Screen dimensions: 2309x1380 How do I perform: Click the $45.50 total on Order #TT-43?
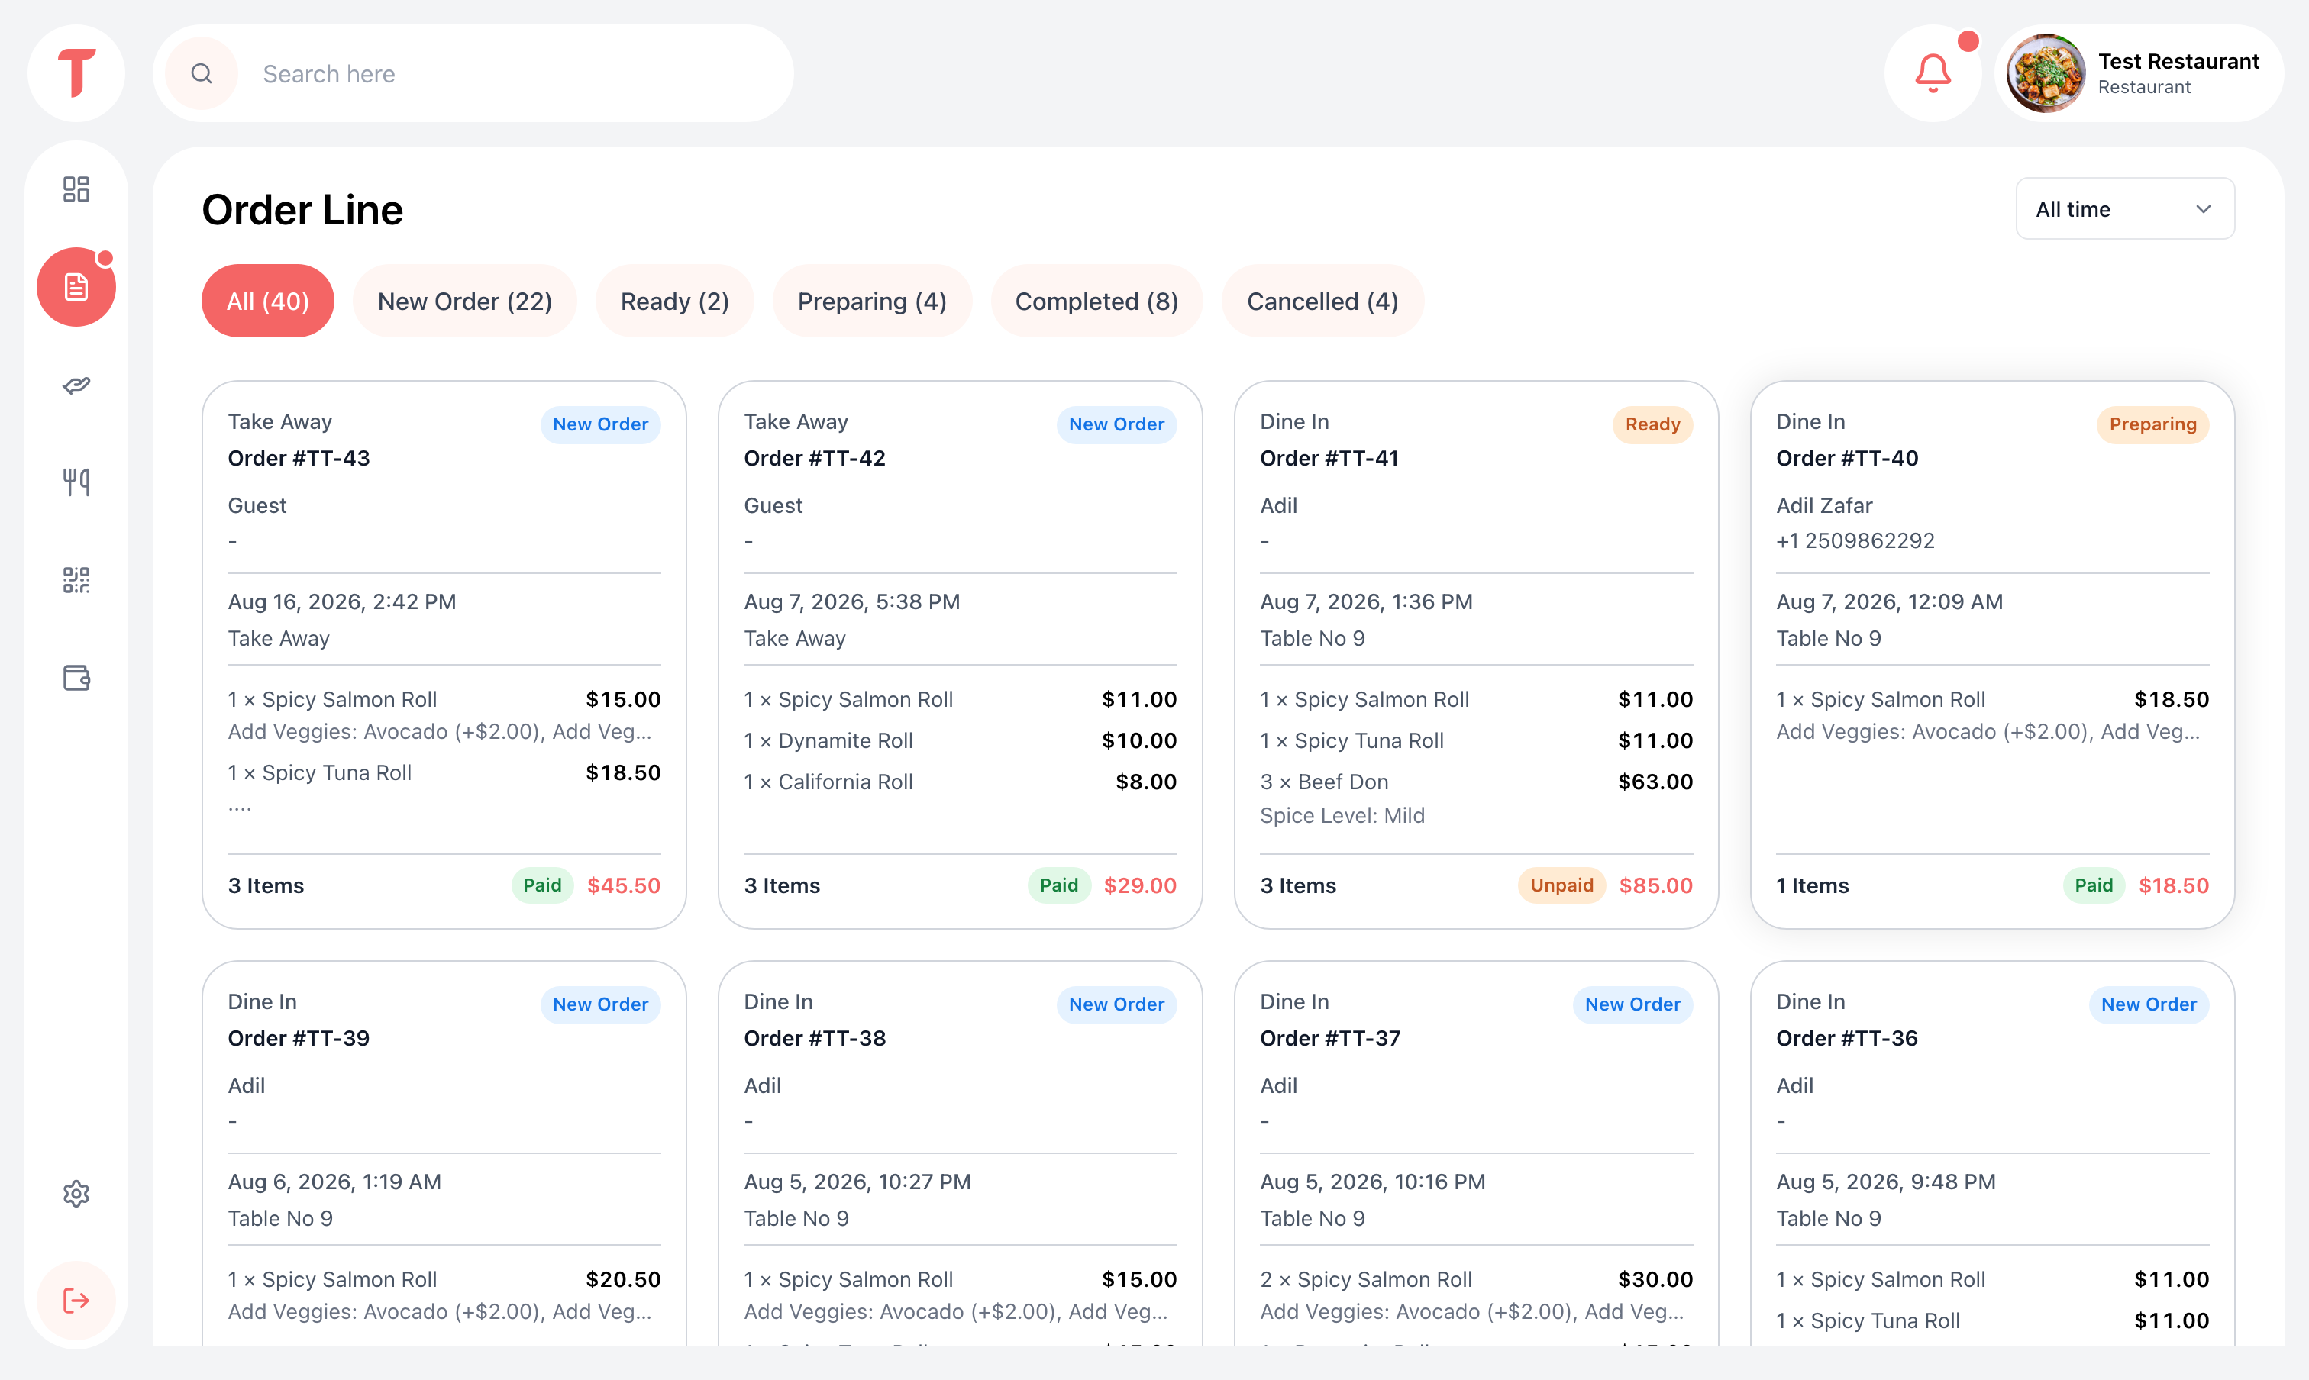coord(623,885)
